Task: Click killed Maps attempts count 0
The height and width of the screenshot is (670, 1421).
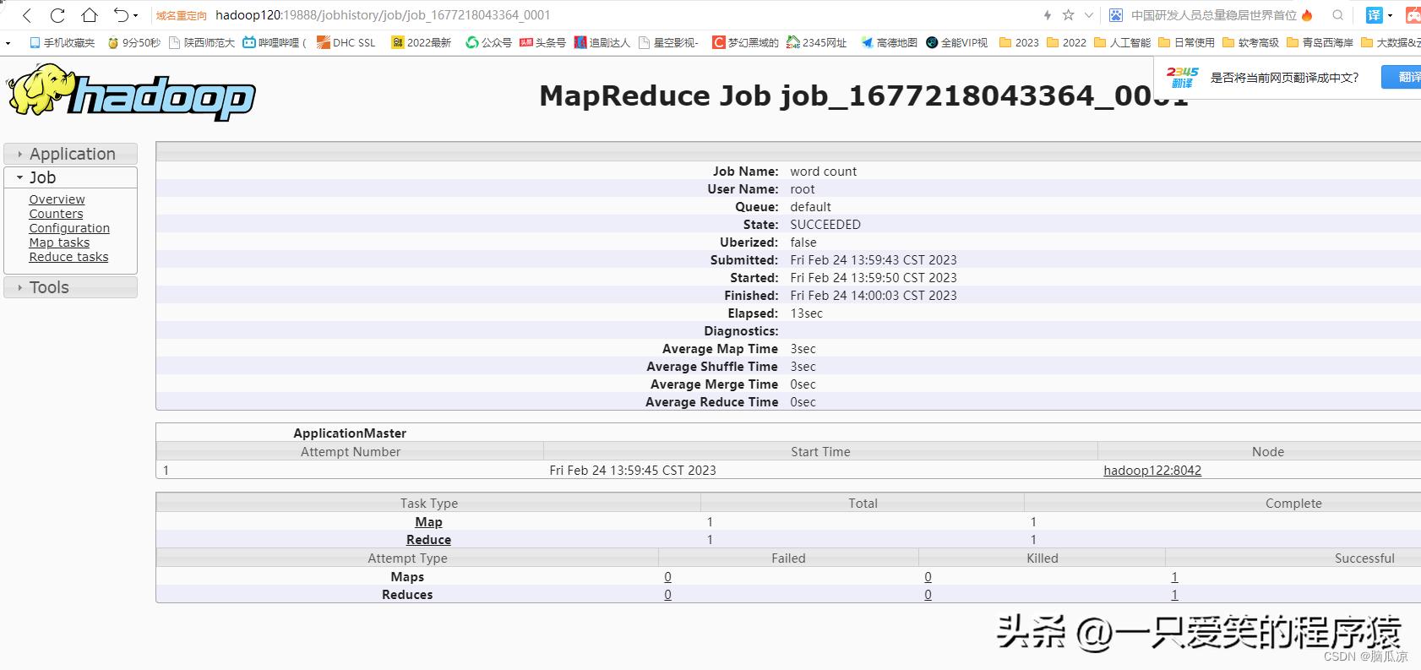Action: (x=928, y=577)
